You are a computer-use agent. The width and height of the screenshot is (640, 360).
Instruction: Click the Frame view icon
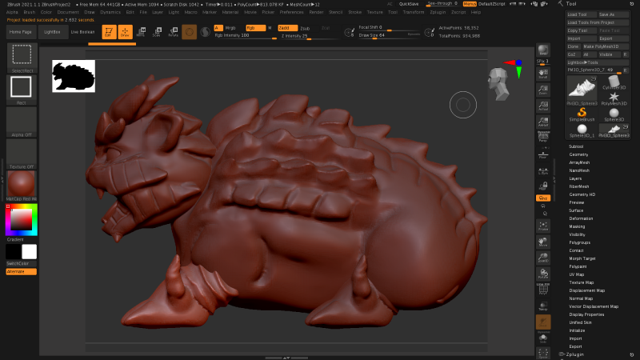[543, 226]
